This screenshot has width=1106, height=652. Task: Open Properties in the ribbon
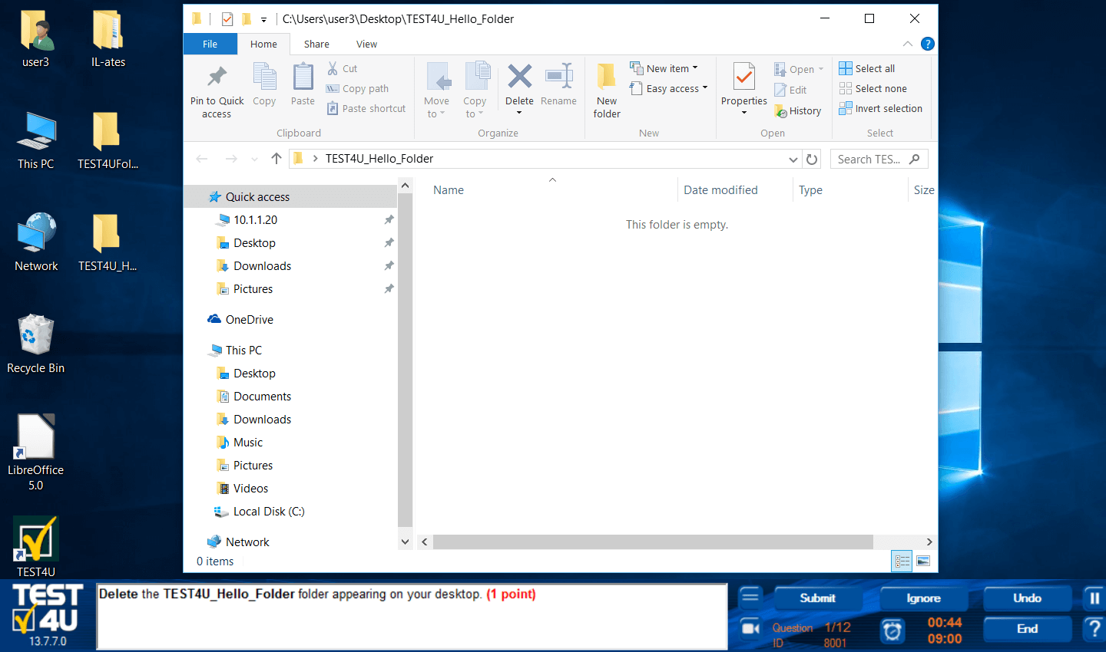coord(743,78)
